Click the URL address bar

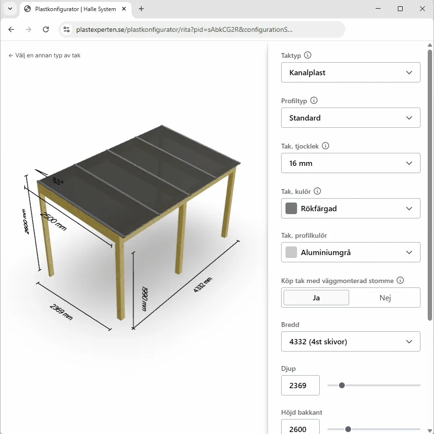pos(202,29)
